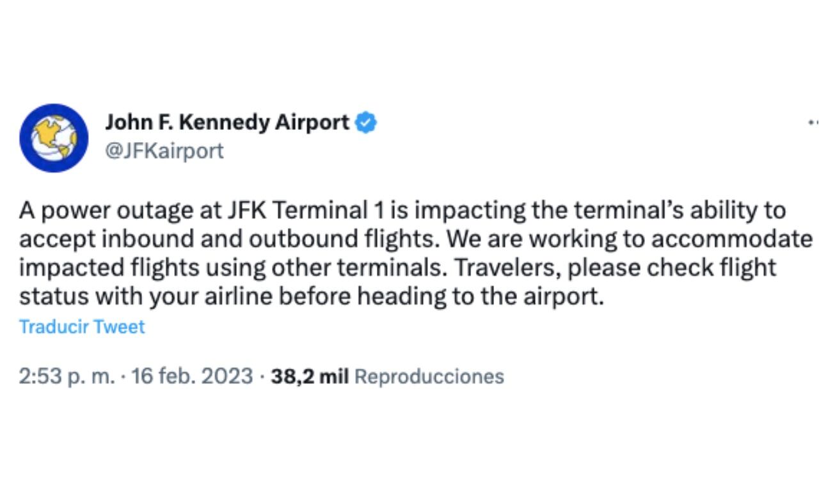This screenshot has height=480, width=819.
Task: Click Traducir Tweet to translate
Action: [x=81, y=327]
